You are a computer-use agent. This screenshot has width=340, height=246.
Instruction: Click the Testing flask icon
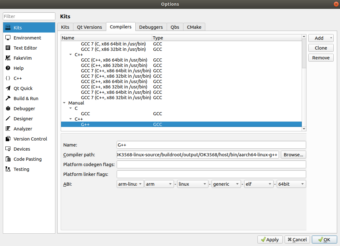click(8, 169)
